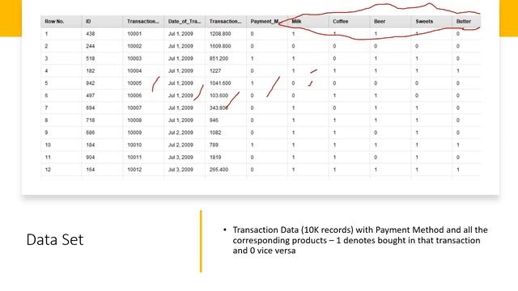518x291 pixels.
Task: Select ID cell '904'
Action: click(x=90, y=158)
